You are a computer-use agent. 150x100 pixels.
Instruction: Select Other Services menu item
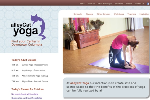click(103, 14)
